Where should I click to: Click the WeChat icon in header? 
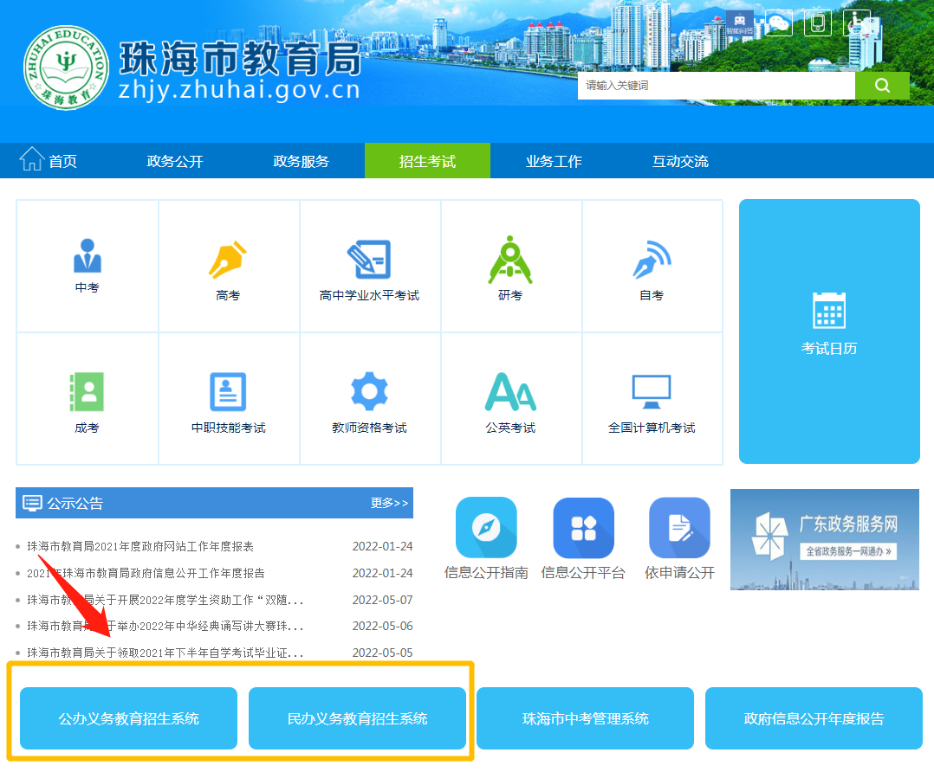point(778,23)
